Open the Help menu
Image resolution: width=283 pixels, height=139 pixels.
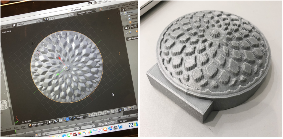point(8,27)
